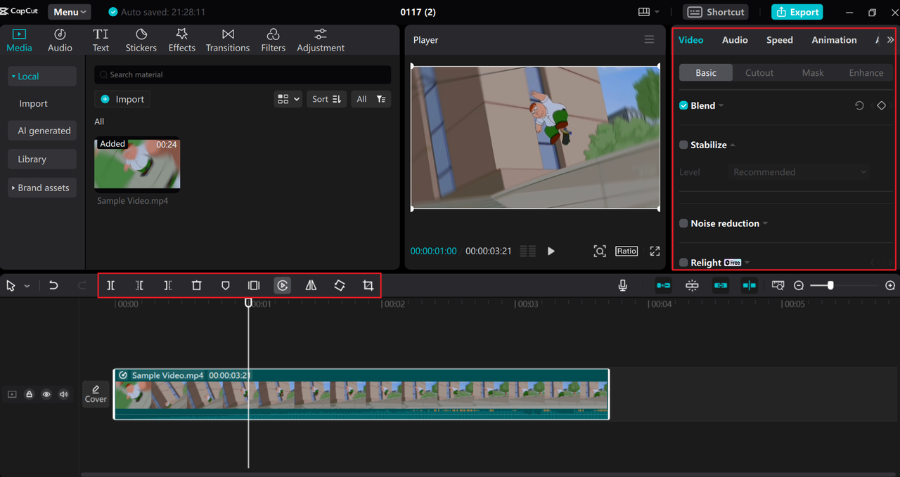Toggle preview axis icon
This screenshot has width=900, height=477.
tap(749, 285)
